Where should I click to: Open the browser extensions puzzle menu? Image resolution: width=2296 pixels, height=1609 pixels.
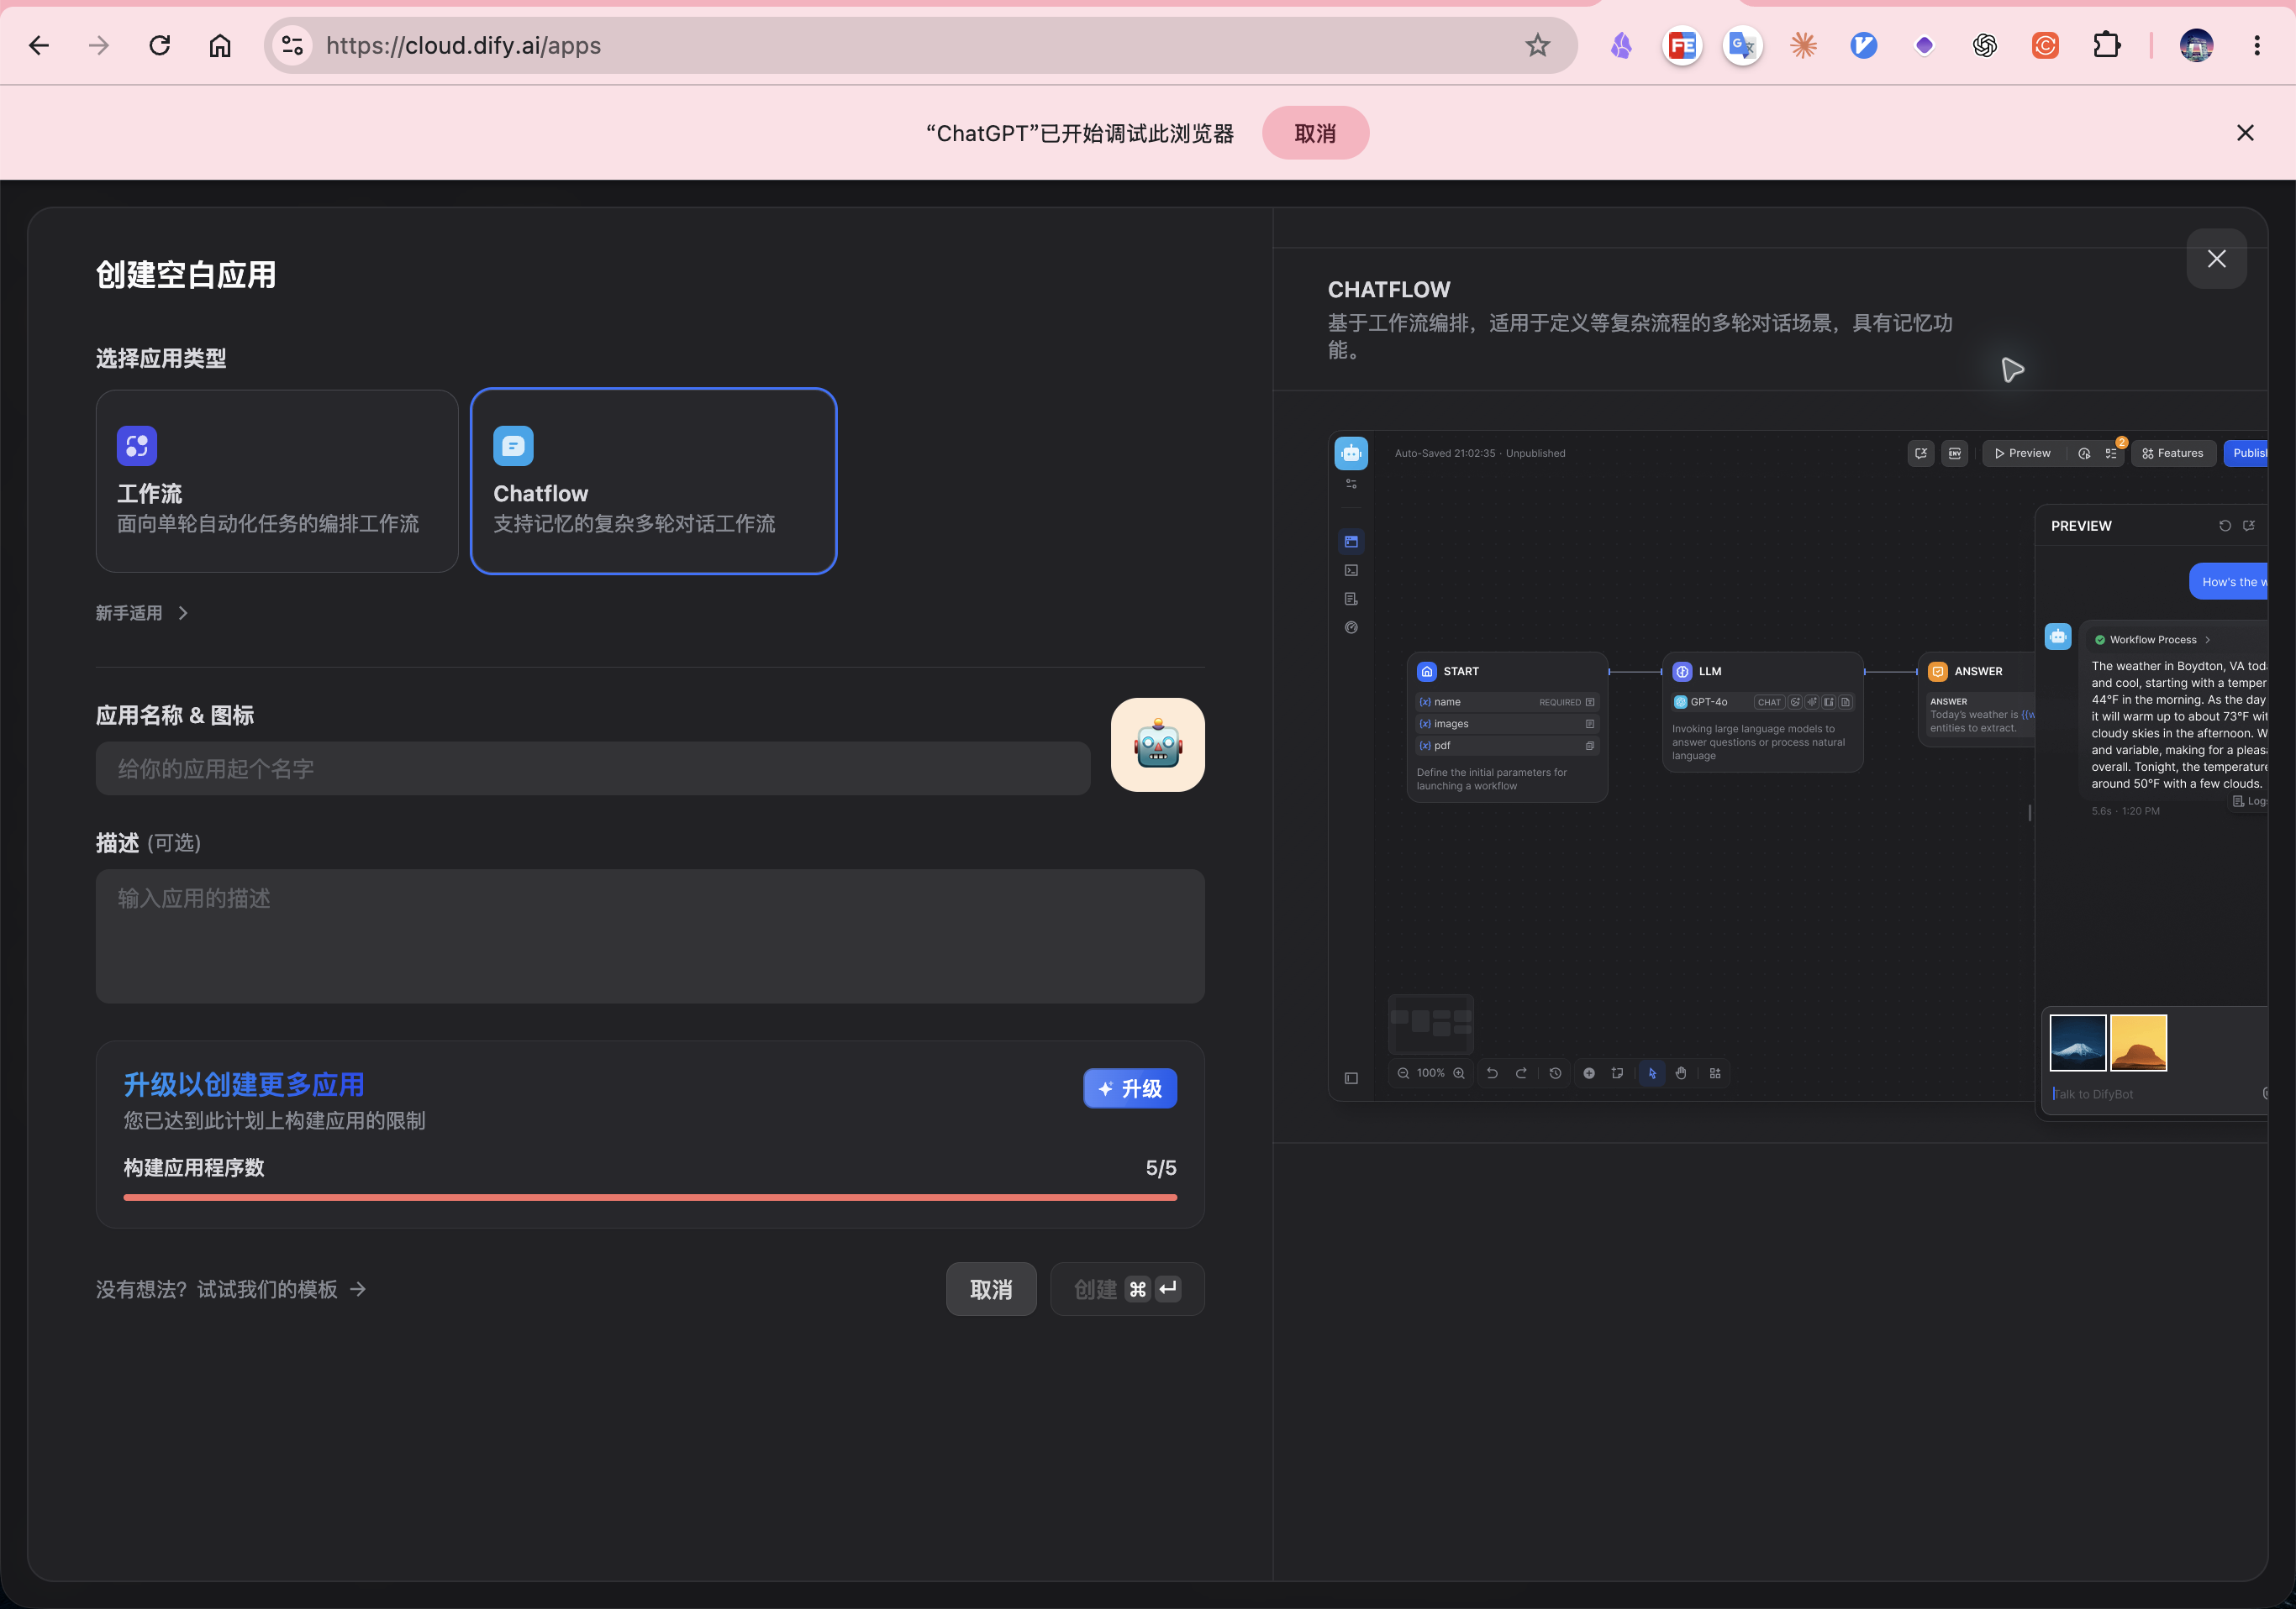[x=2106, y=45]
